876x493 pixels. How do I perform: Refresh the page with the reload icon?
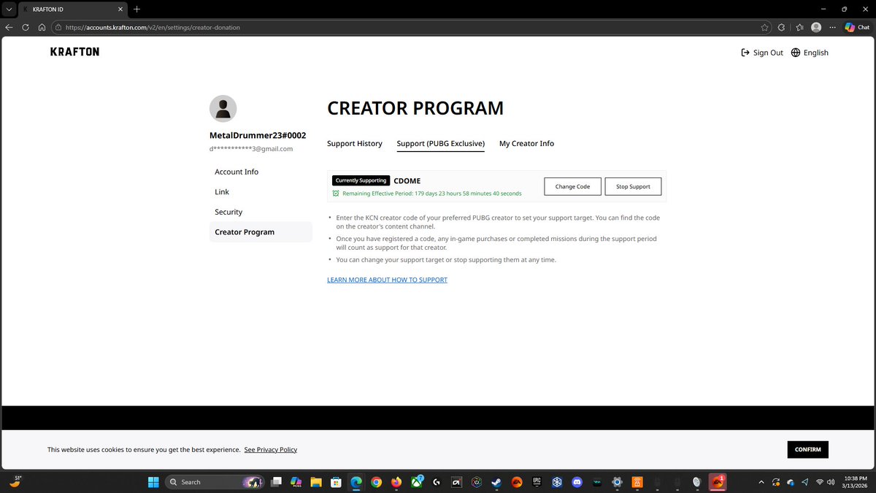[x=26, y=27]
